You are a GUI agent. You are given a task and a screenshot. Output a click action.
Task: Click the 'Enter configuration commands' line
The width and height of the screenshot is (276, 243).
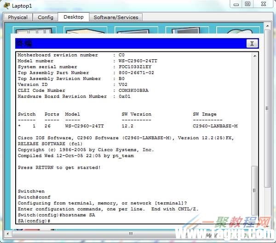tap(108, 209)
